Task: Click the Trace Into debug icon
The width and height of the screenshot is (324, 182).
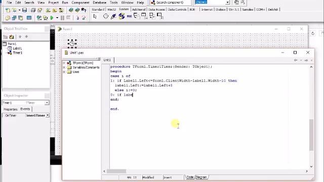Action: pyautogui.click(x=77, y=18)
